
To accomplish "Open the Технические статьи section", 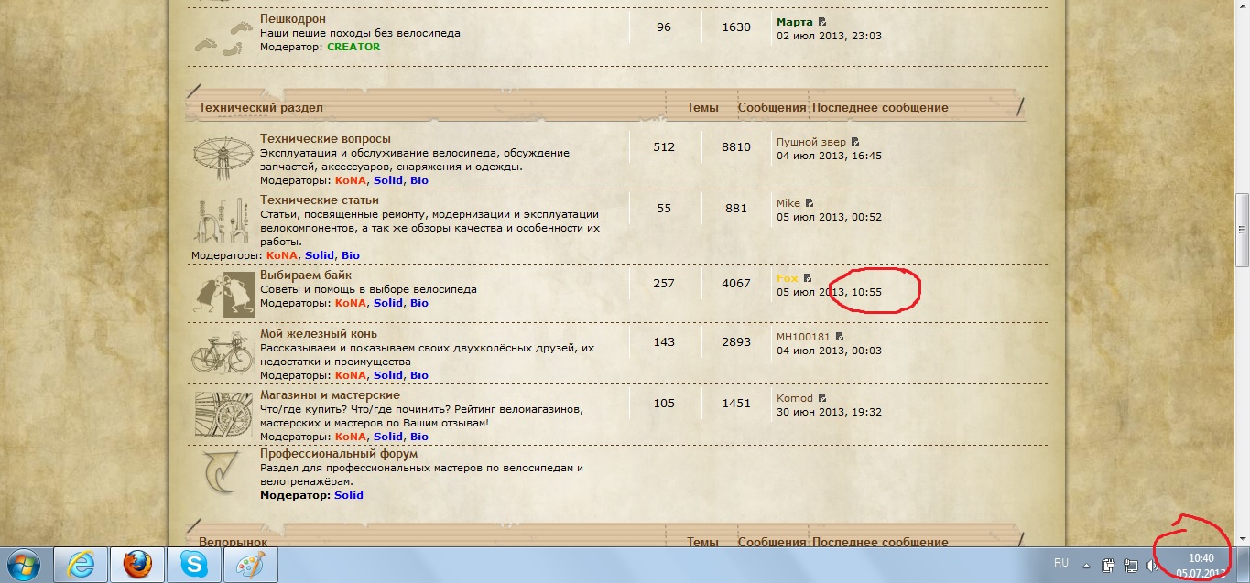I will pyautogui.click(x=319, y=200).
